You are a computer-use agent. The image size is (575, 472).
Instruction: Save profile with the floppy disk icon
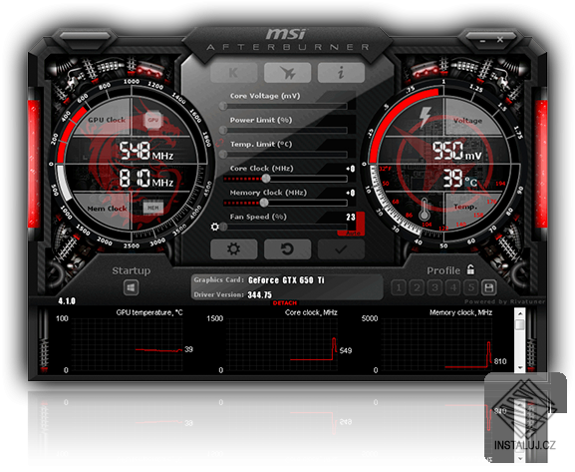pos(489,287)
